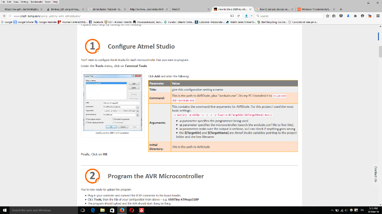Open Google Translate bookmark
Screen dimensions: 382x214
pos(45,22)
